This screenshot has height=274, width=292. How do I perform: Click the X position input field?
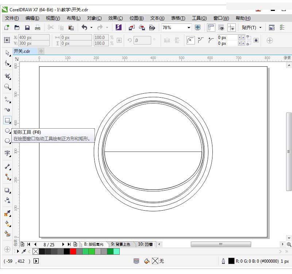point(34,38)
